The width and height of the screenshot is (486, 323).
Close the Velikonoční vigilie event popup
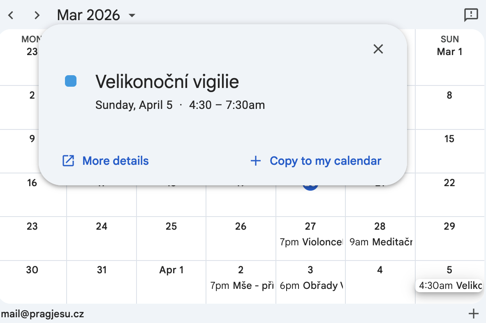[x=378, y=49]
